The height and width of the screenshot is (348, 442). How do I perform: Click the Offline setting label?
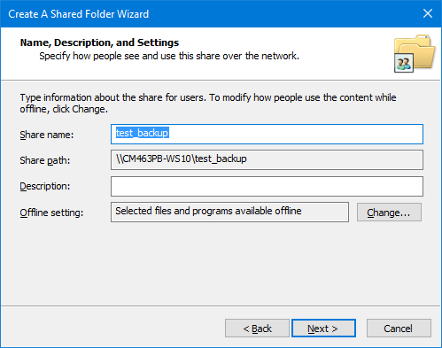pos(51,213)
